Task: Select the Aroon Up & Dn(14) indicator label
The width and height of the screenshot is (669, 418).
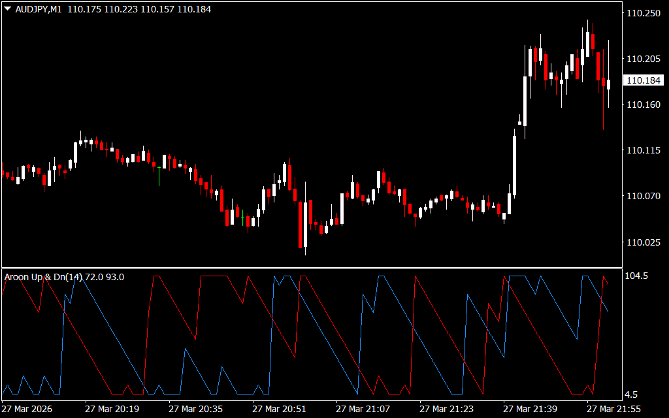Action: (x=64, y=277)
